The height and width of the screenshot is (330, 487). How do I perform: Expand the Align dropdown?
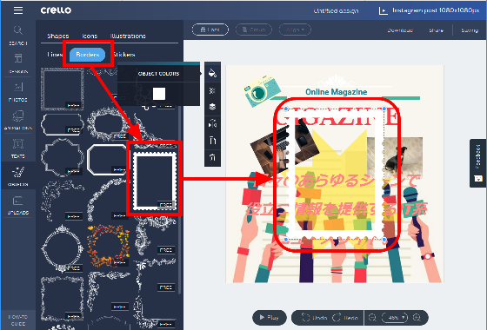coord(295,30)
